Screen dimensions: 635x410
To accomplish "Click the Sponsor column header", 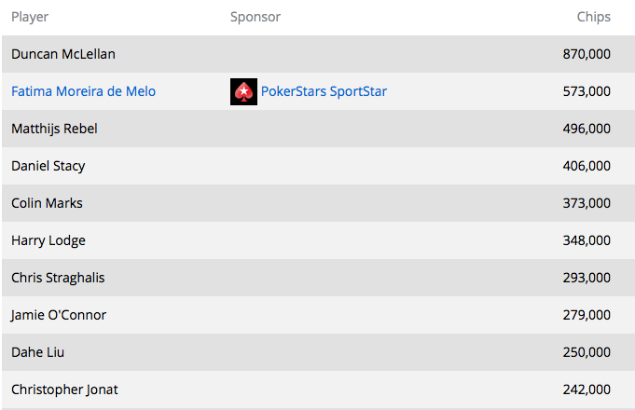I will click(255, 17).
